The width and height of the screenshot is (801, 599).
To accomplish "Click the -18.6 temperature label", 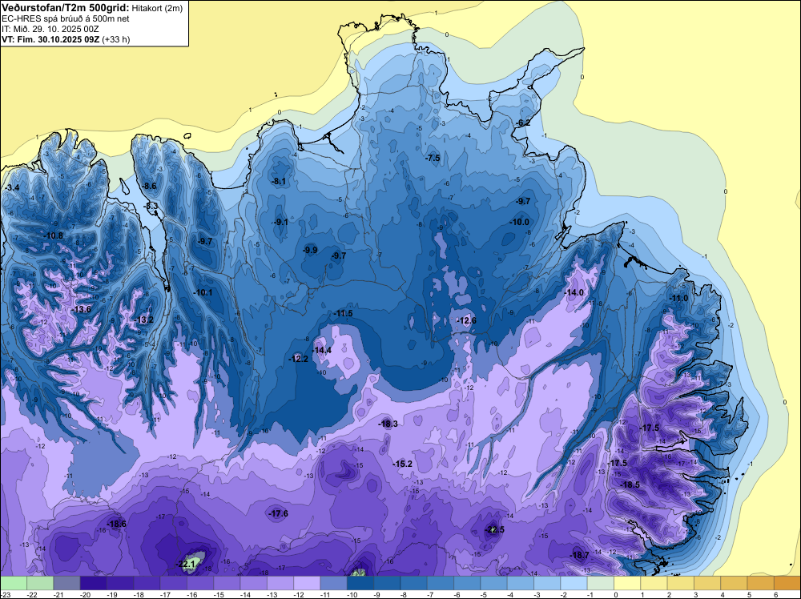I will (116, 524).
